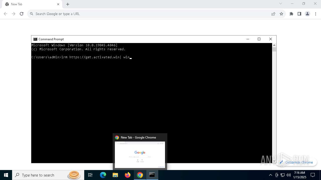The height and width of the screenshot is (180, 321).
Task: Launch Microsoft Edge from taskbar
Action: tap(103, 175)
